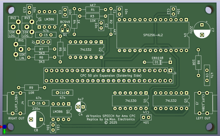220x136 pixels.
Task: Select the BC549 transistor Q1
Action: point(65,28)
